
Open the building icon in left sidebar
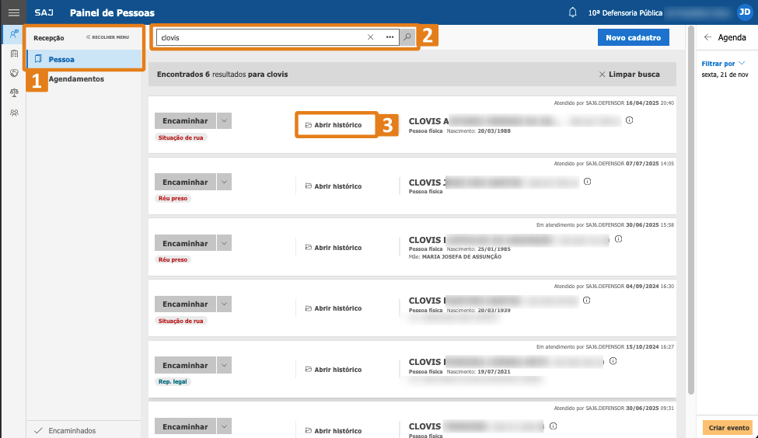[13, 54]
